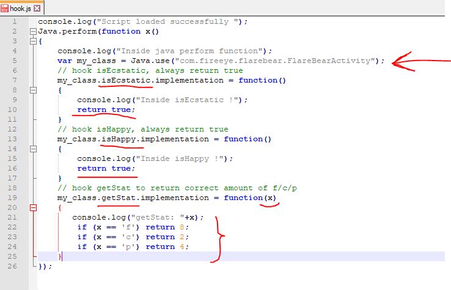This screenshot has height=290, width=451.
Task: Click the word isEcstatic on line 7
Action: (x=126, y=80)
